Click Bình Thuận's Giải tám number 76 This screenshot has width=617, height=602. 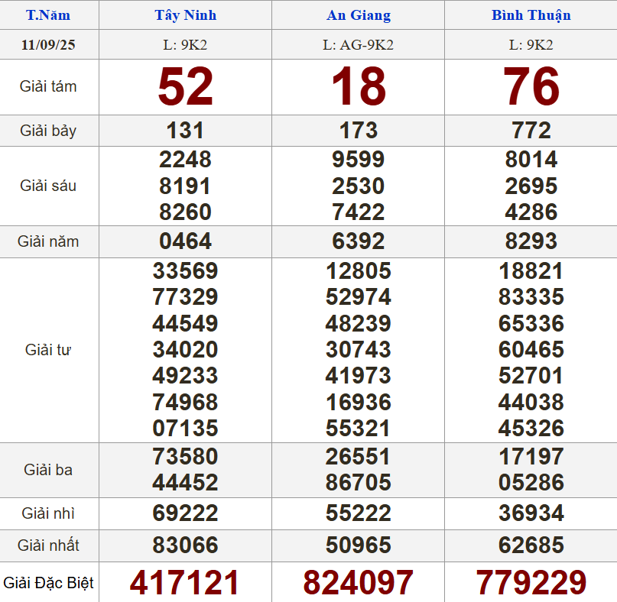531,87
